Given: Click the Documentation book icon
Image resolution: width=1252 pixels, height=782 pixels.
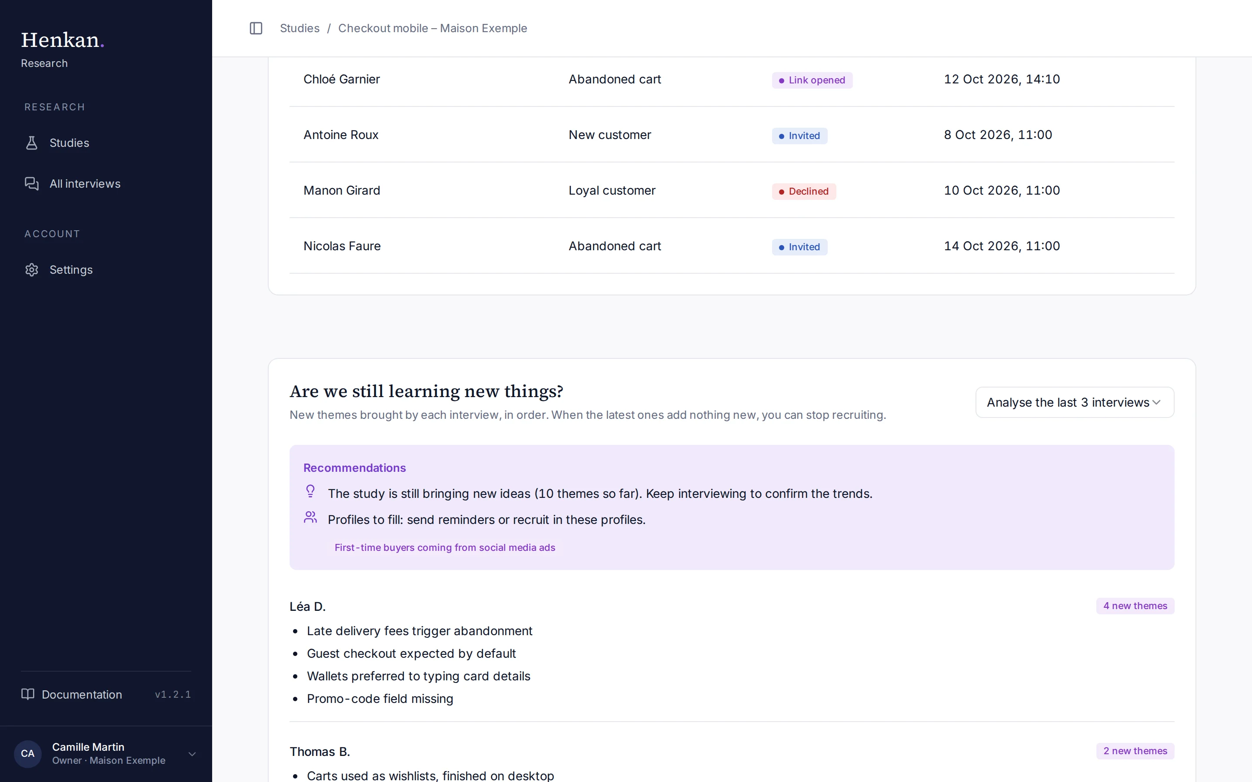Looking at the screenshot, I should coord(28,694).
